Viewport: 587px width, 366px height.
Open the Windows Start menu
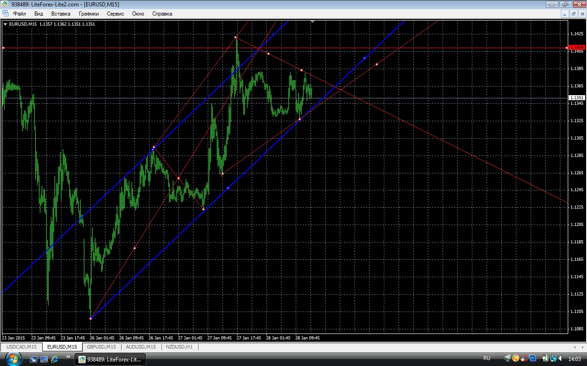click(x=13, y=359)
